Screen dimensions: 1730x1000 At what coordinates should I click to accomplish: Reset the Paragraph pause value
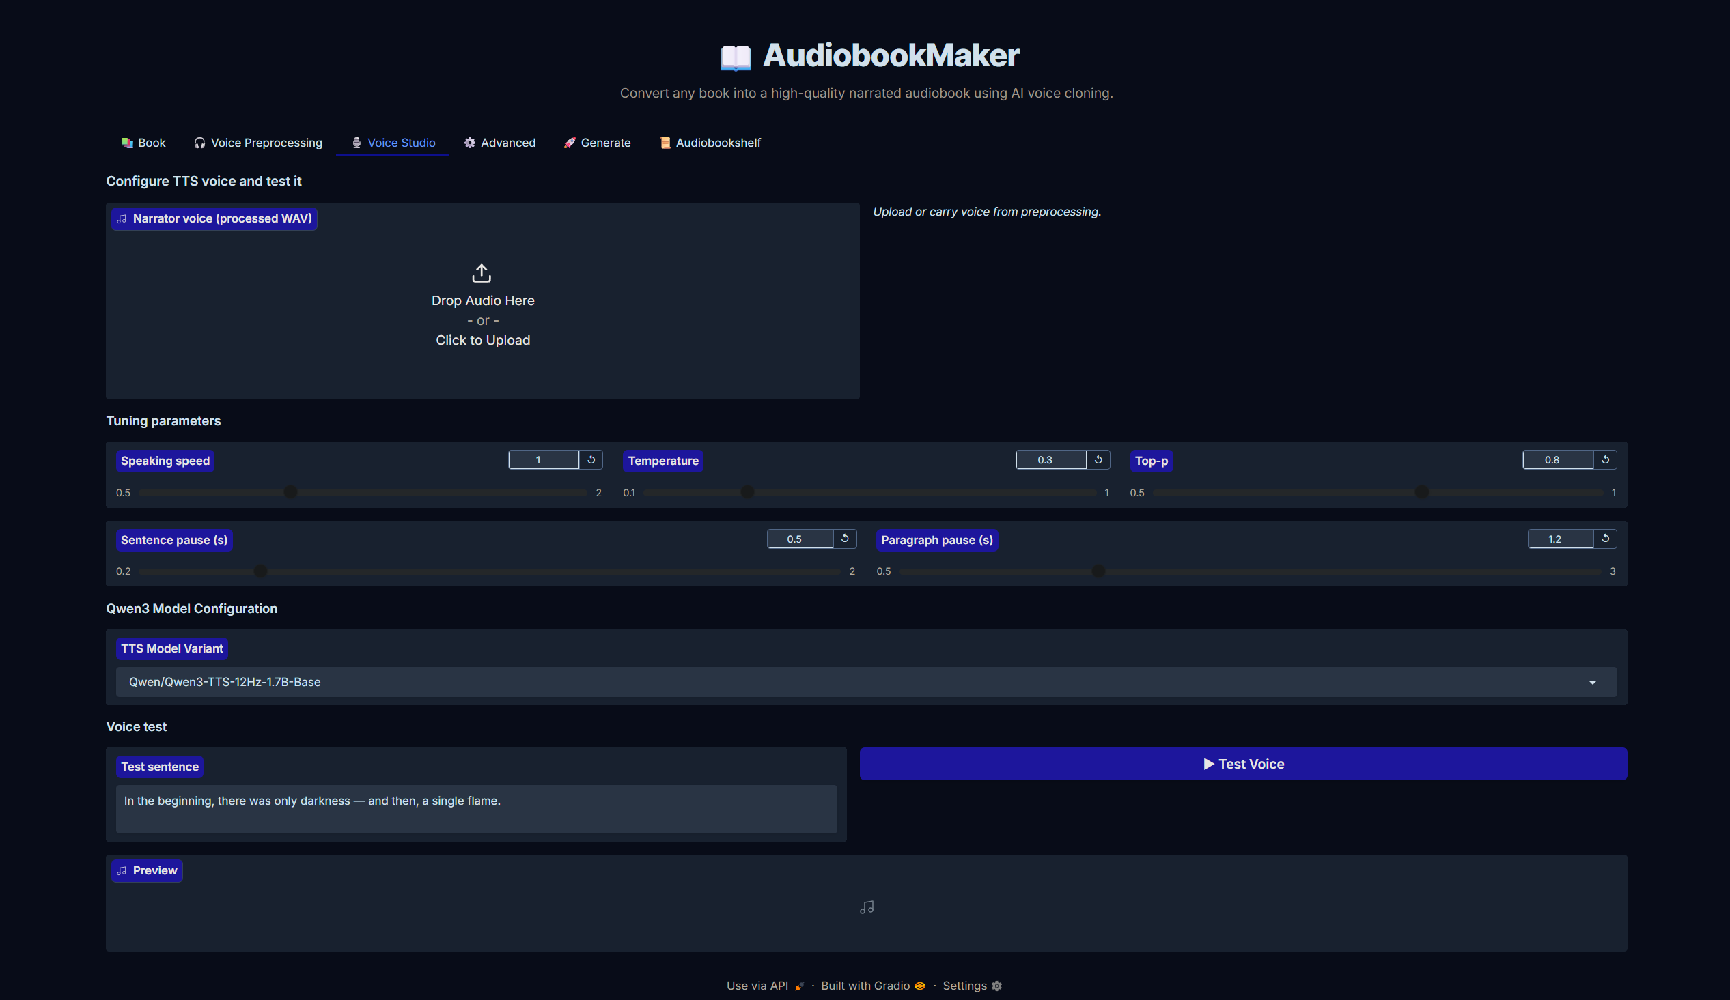point(1605,539)
